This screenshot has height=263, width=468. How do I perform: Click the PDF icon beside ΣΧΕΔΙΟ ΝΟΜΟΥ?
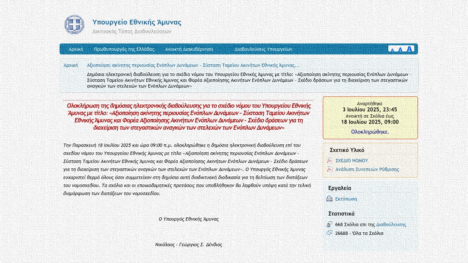(x=329, y=160)
